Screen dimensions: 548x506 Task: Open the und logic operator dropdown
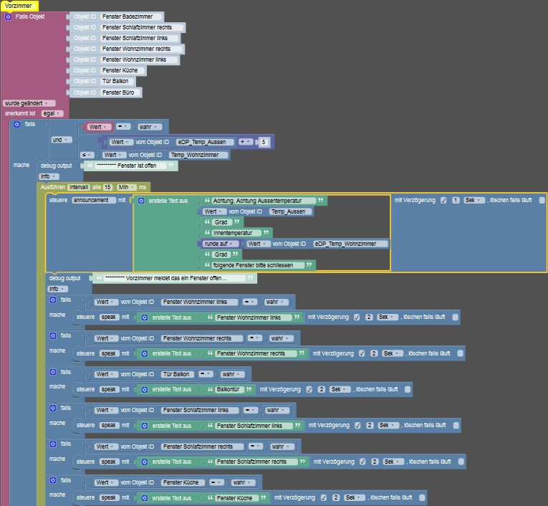[x=62, y=140]
